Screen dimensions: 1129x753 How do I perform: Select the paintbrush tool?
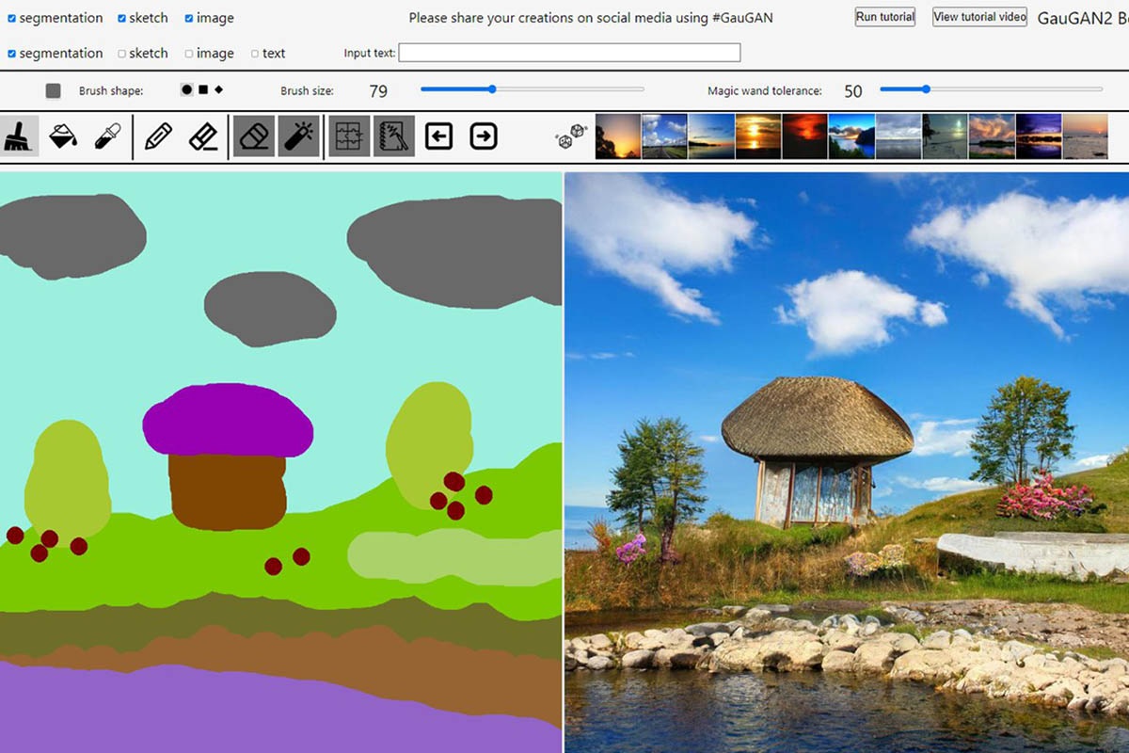20,136
